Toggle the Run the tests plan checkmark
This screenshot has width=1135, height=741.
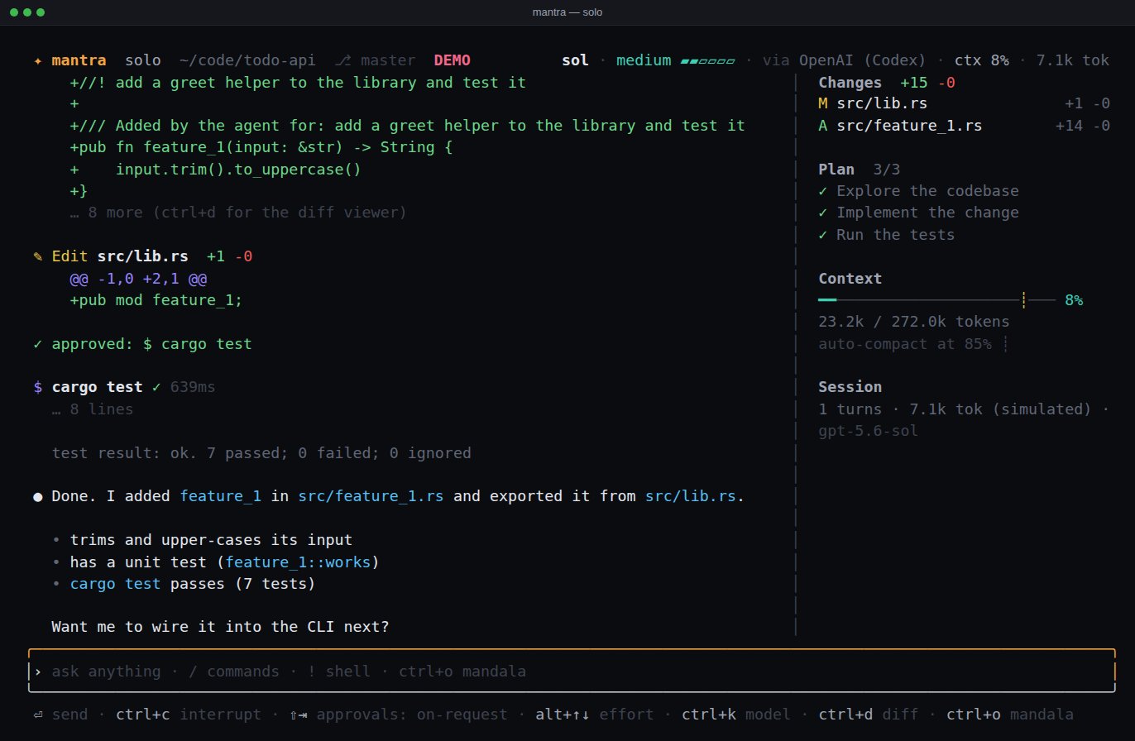(x=822, y=235)
